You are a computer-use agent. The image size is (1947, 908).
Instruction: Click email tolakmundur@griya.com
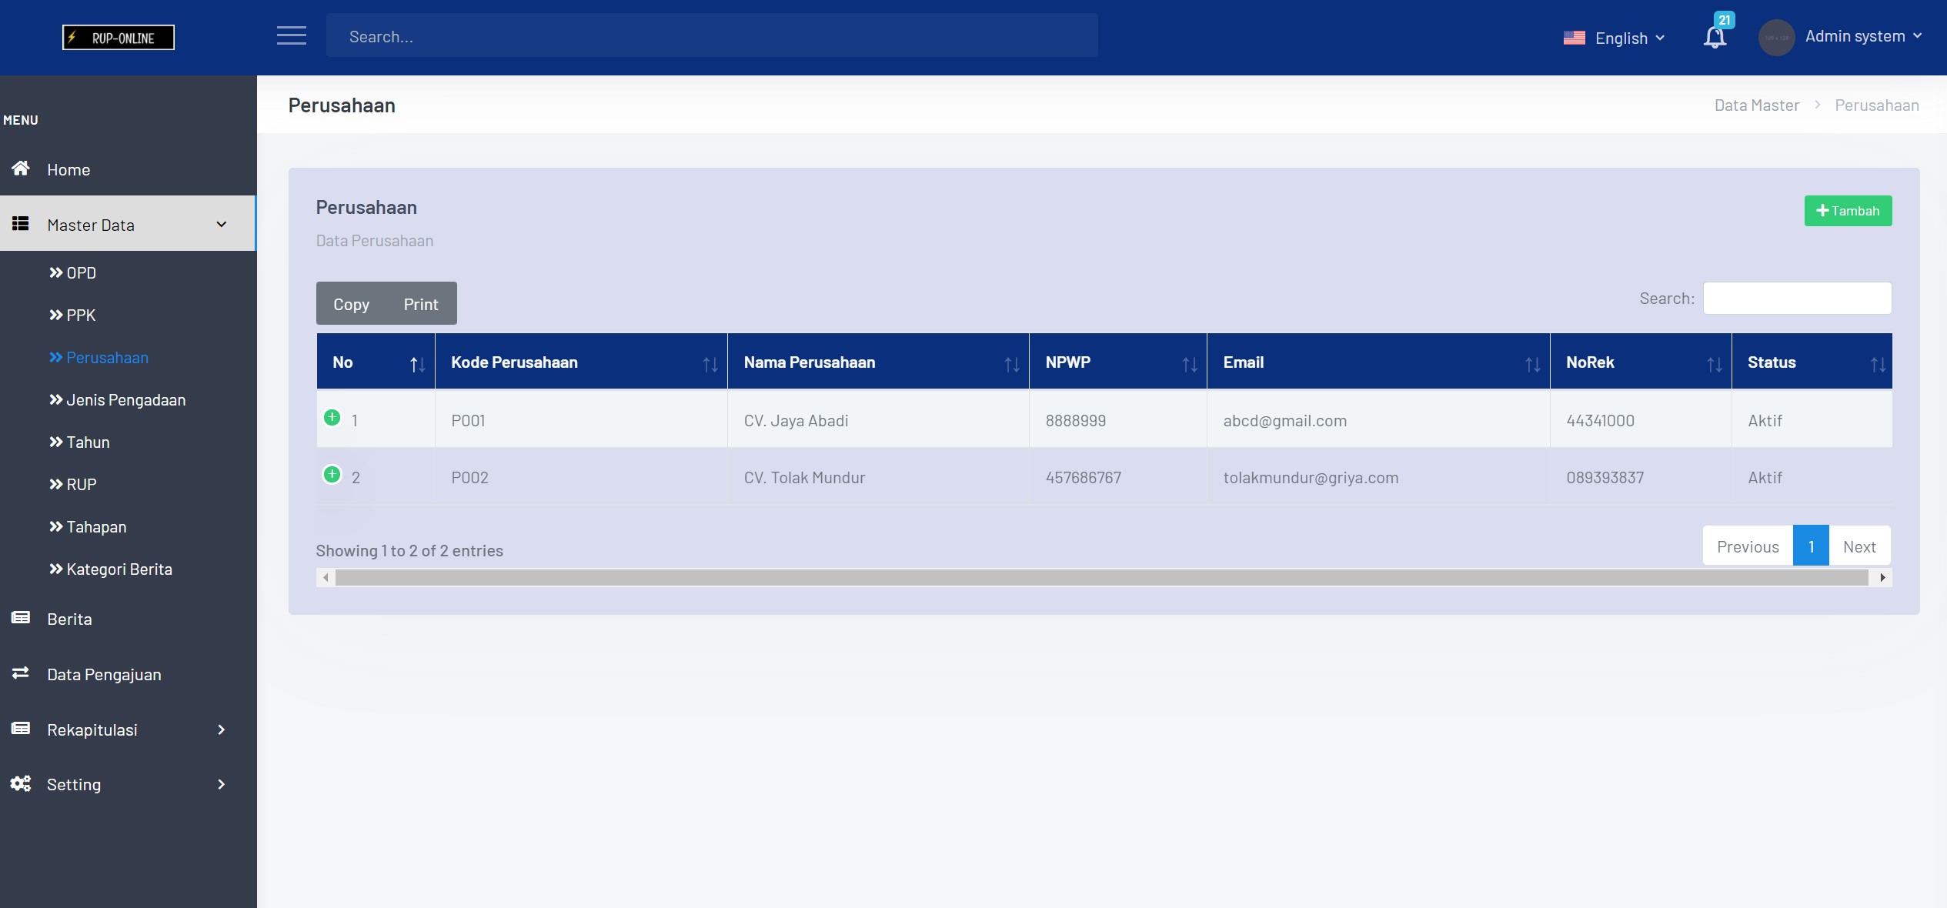click(1311, 477)
